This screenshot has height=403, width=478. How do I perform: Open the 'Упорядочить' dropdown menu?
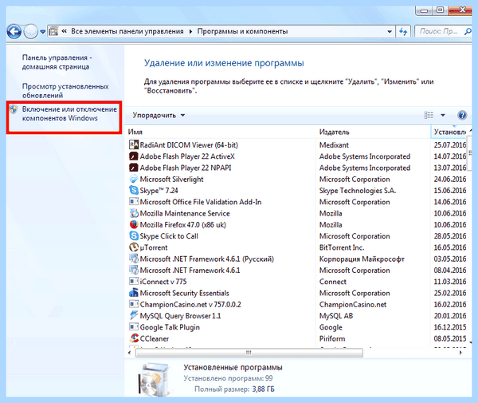(x=159, y=116)
